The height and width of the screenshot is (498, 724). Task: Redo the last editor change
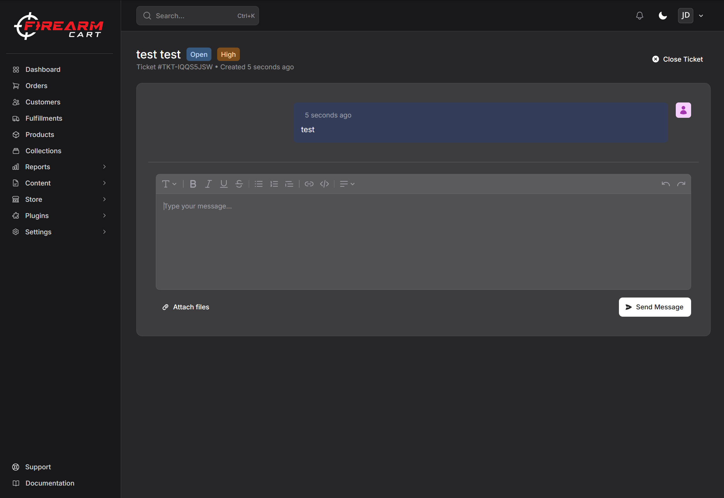(681, 184)
